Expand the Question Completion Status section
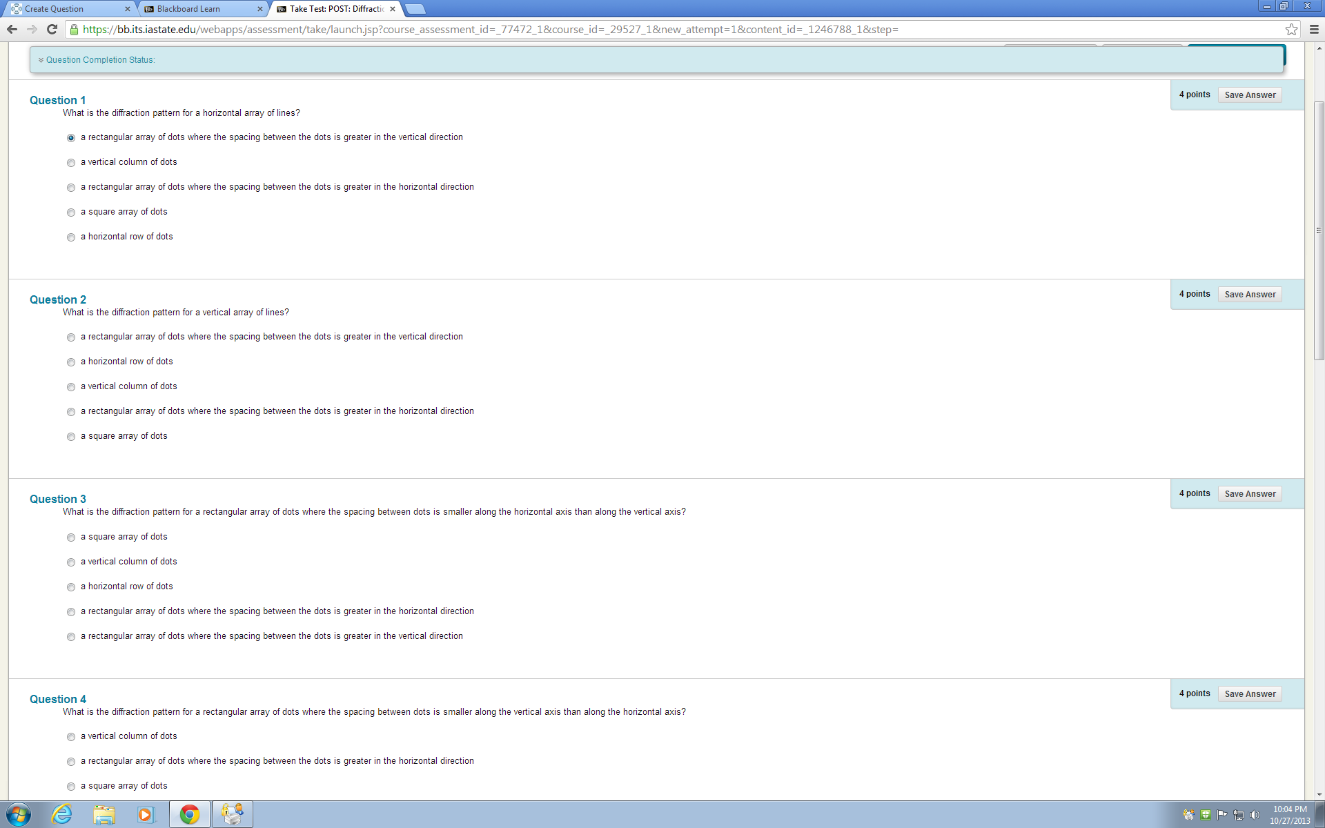The height and width of the screenshot is (828, 1325). pyautogui.click(x=97, y=60)
